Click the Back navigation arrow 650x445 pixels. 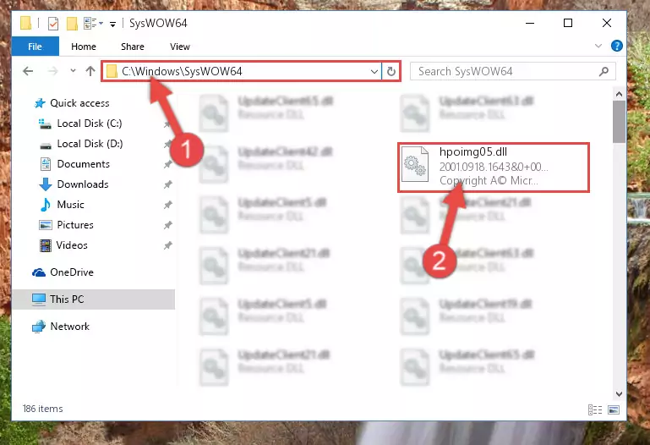[28, 71]
